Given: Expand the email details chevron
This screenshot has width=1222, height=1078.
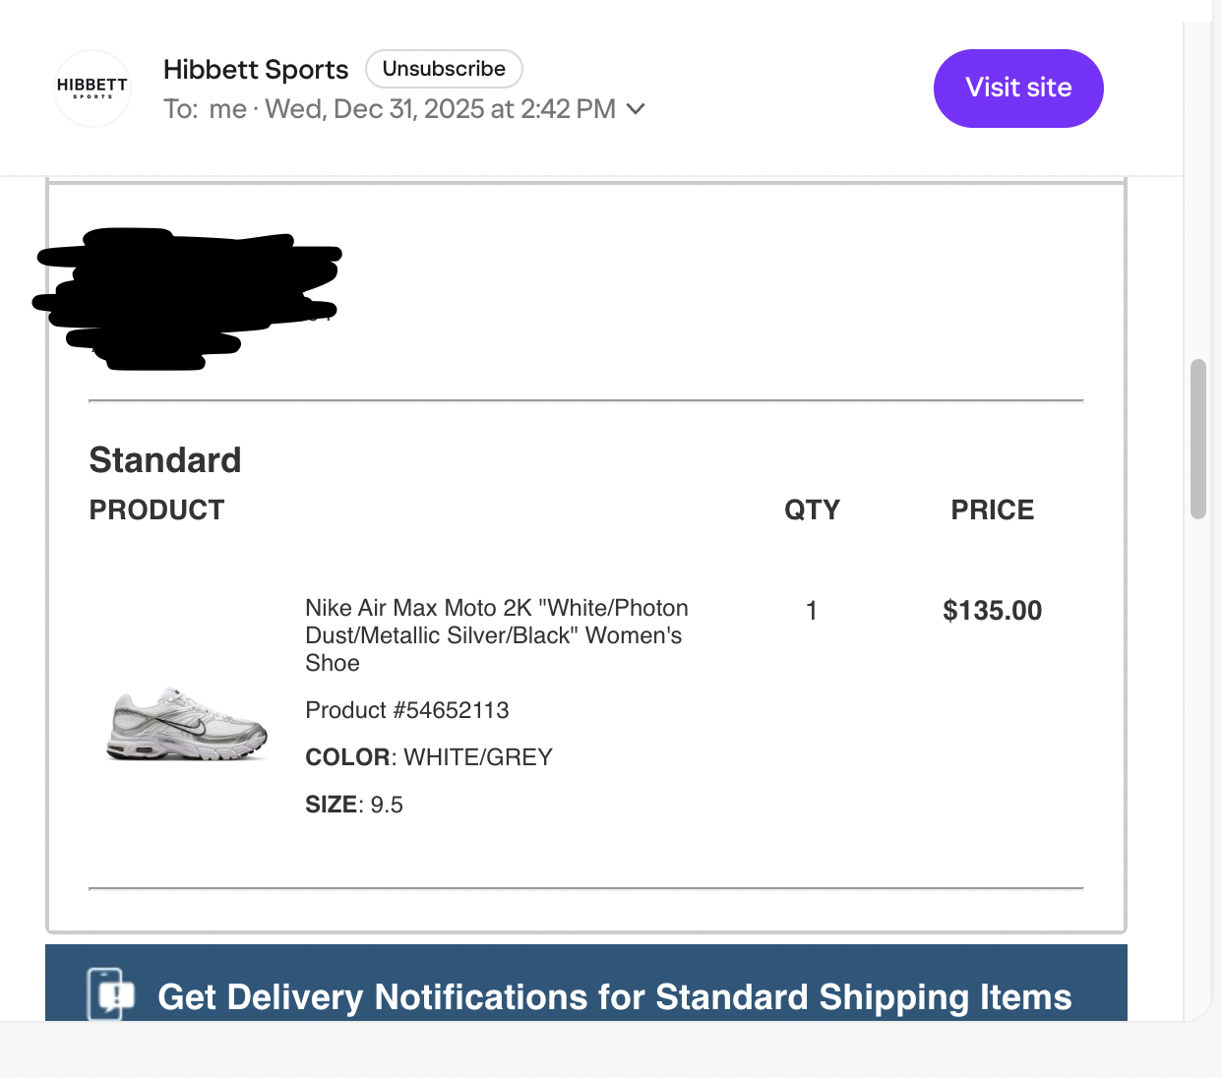Looking at the screenshot, I should pos(637,108).
